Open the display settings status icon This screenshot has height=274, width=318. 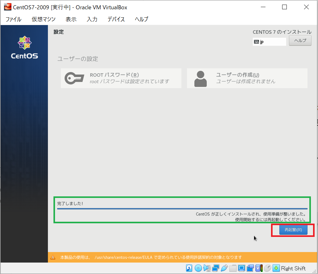point(241,268)
